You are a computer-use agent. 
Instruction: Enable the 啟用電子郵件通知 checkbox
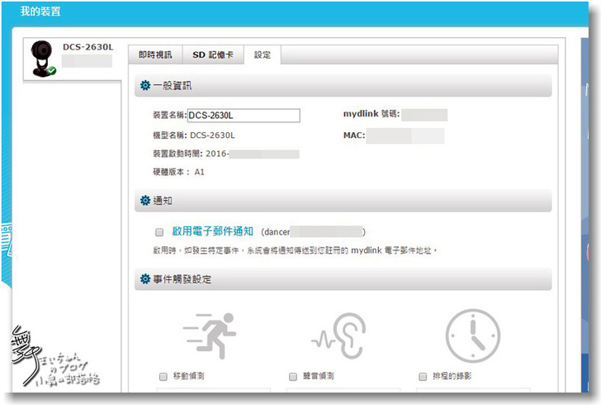(159, 232)
